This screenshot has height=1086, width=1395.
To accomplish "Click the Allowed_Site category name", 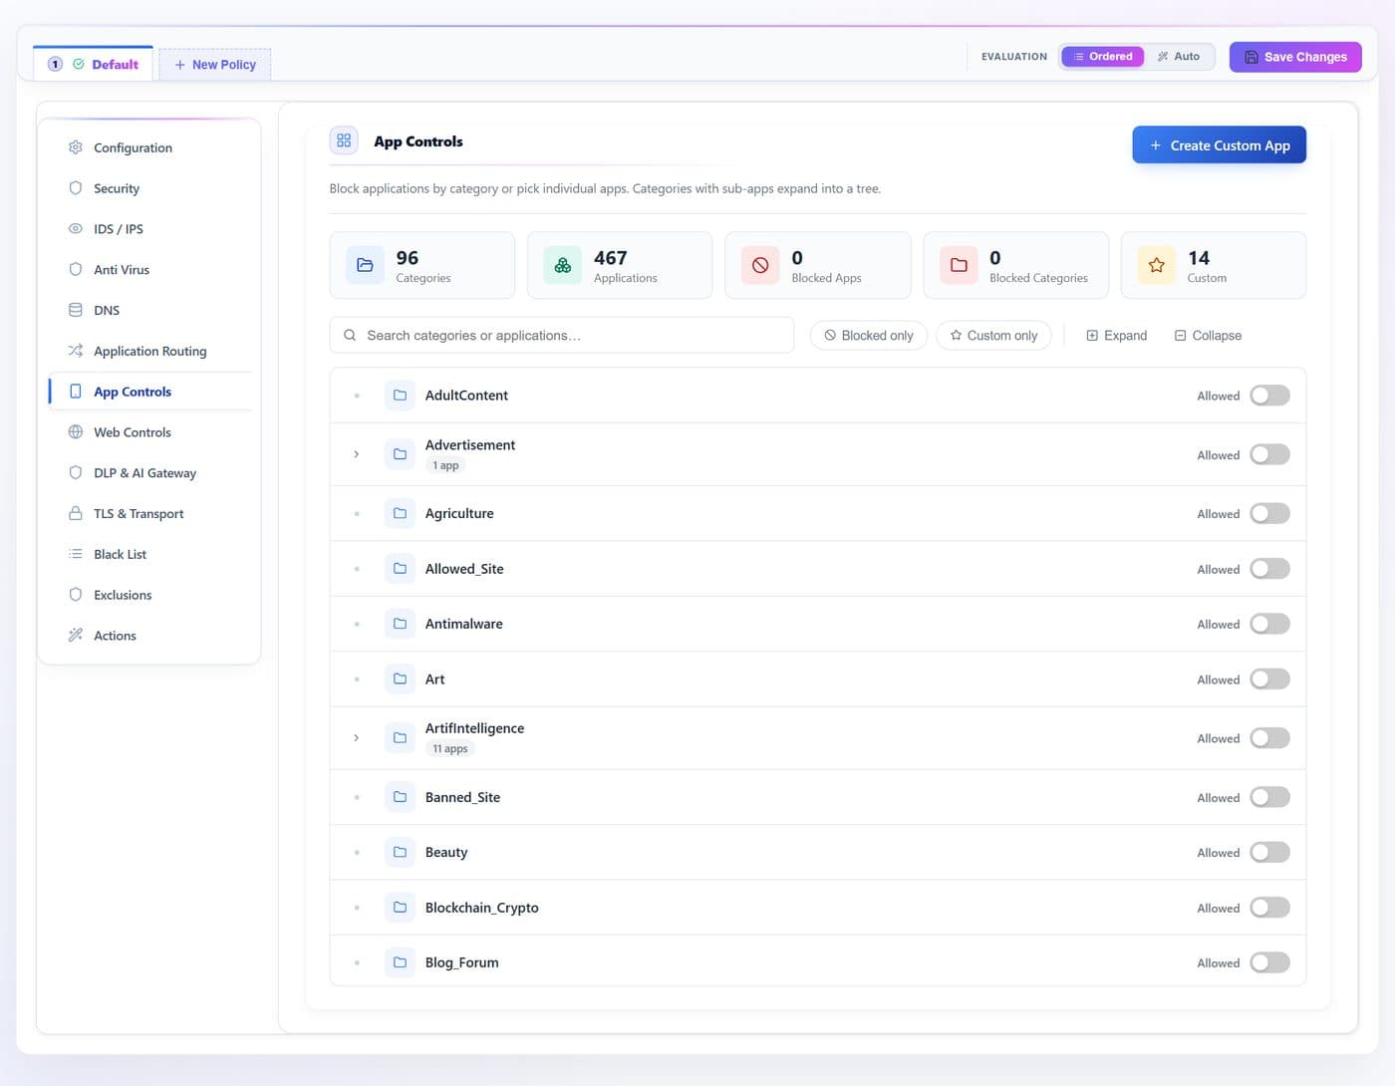I will pos(464,569).
